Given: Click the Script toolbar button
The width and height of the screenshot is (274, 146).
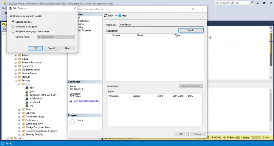Looking at the screenshot, I should (109, 16).
